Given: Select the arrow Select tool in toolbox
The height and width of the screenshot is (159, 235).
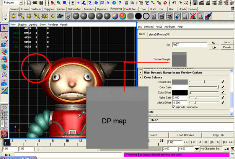Looking at the screenshot, I should (x=5, y=28).
